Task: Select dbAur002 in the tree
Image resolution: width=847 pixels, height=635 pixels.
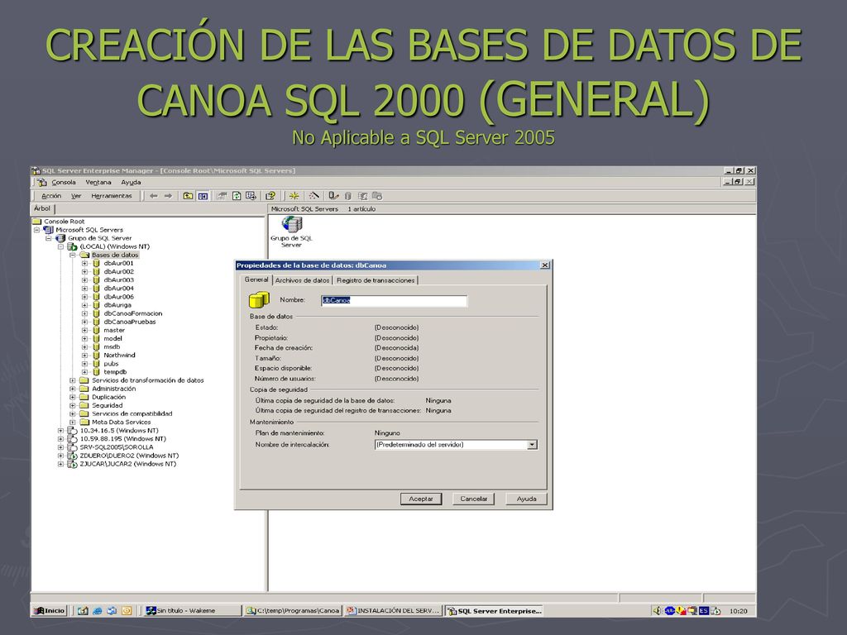Action: [x=119, y=271]
